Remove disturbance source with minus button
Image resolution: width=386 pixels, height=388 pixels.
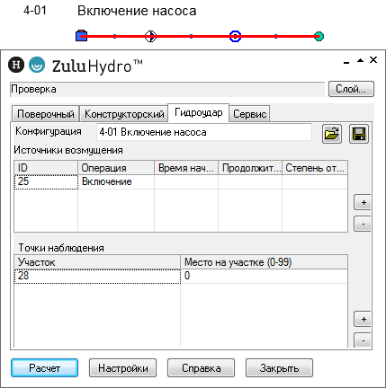tap(364, 224)
